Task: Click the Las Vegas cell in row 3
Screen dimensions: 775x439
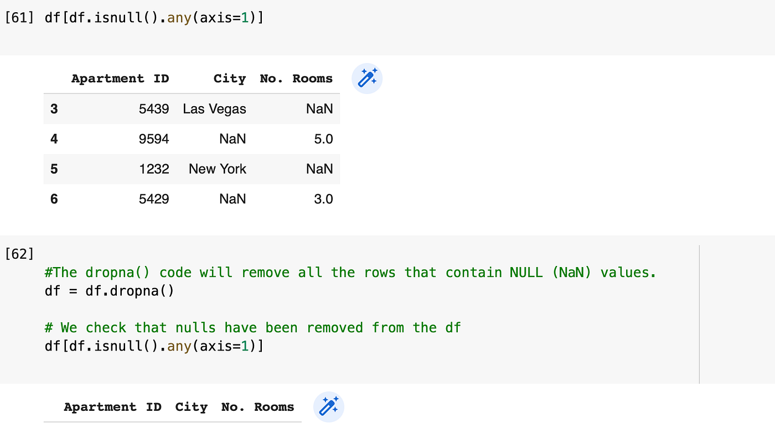Action: [x=215, y=109]
